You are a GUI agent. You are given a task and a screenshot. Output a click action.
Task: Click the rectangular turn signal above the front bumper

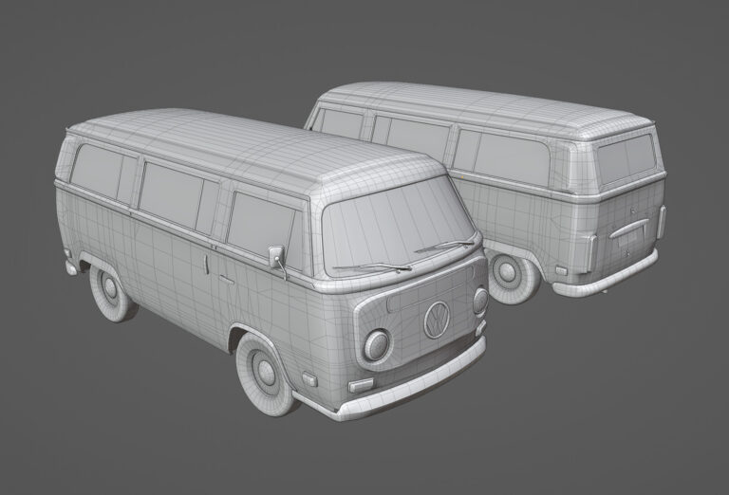pos(362,385)
